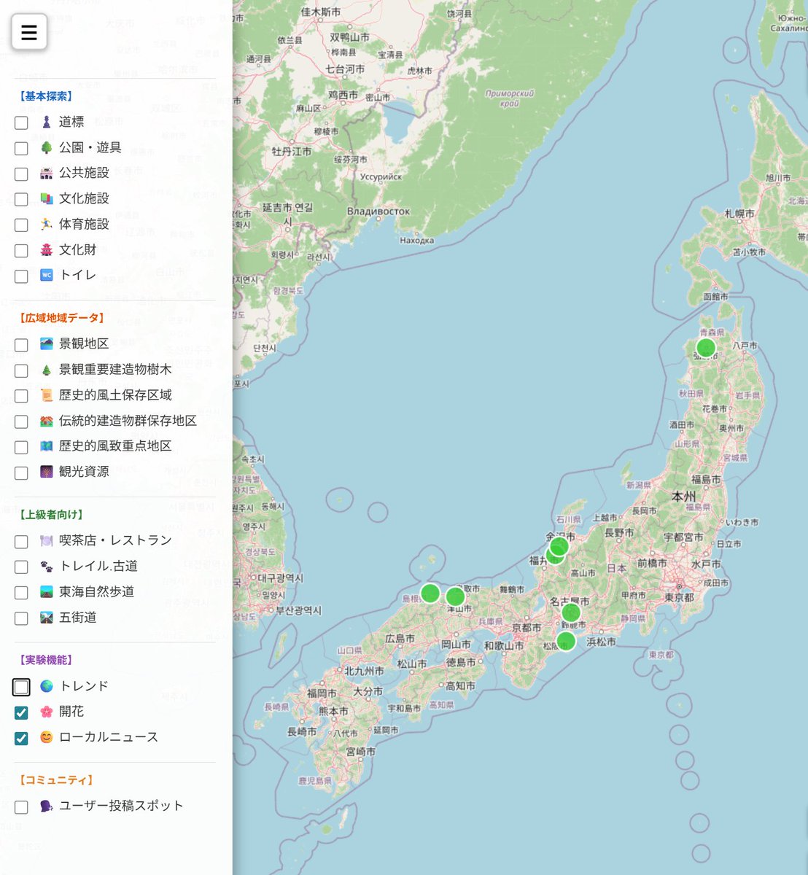Screen dimensions: 808x875
Task: Click the speaking head icon beside ユーザー投稿スポット
Action: click(47, 806)
